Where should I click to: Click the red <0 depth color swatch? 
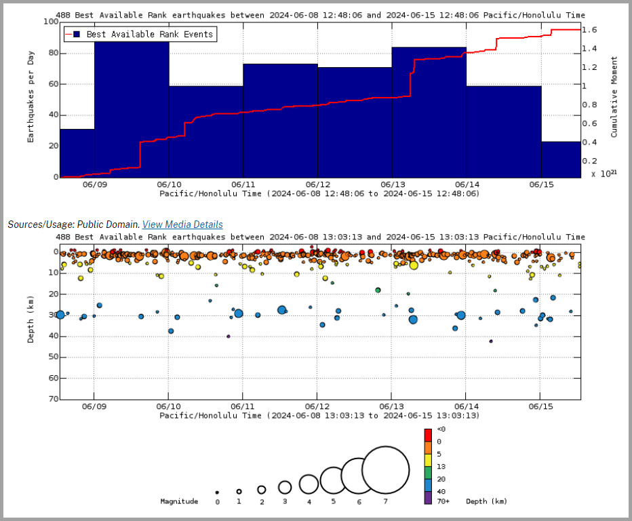point(428,435)
